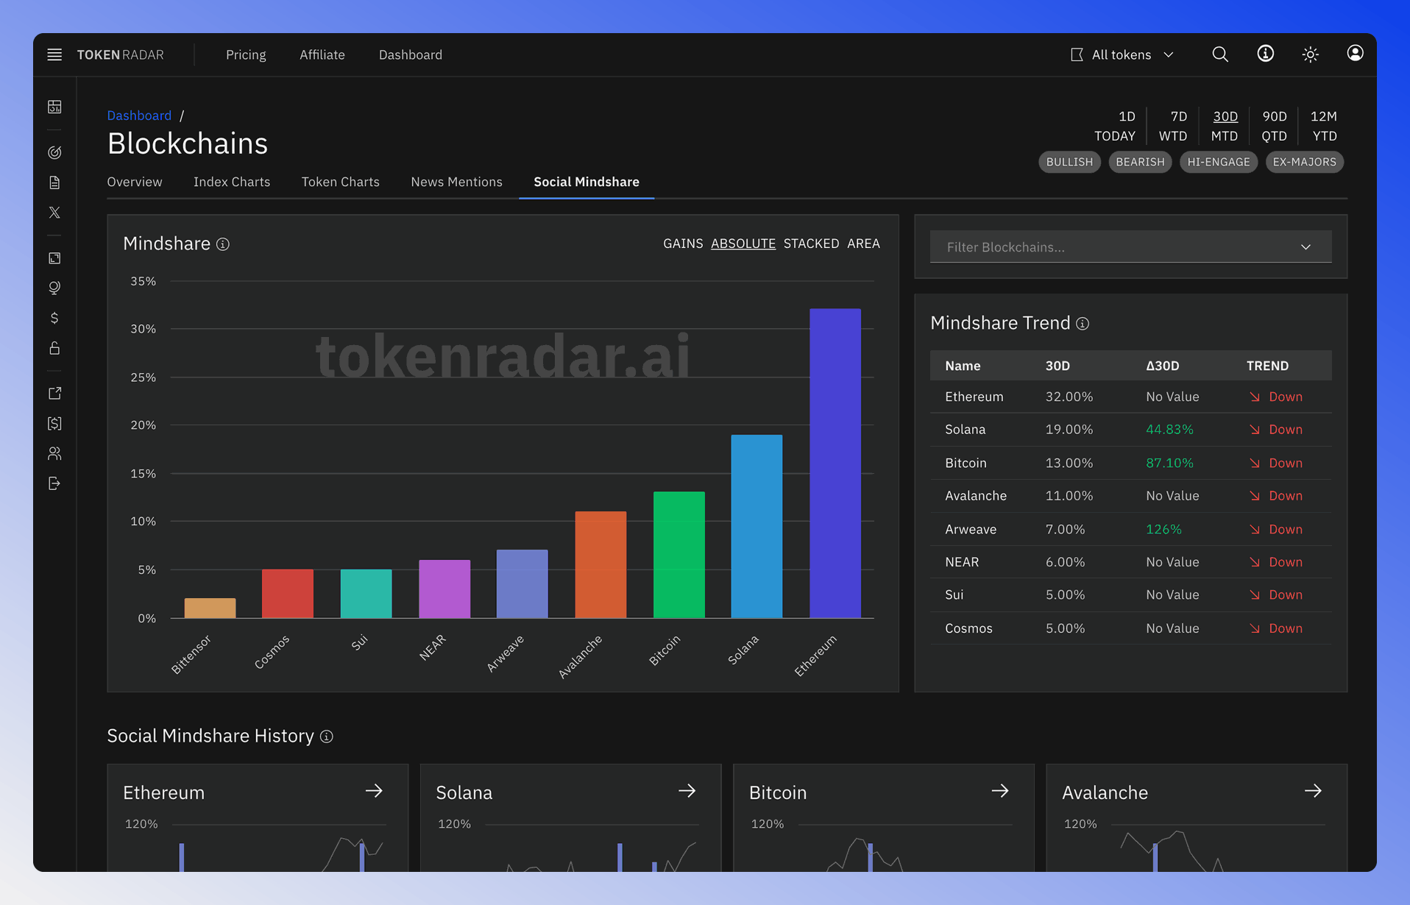Viewport: 1410px width, 905px height.
Task: Click the TokenRadar logo
Action: 121,54
